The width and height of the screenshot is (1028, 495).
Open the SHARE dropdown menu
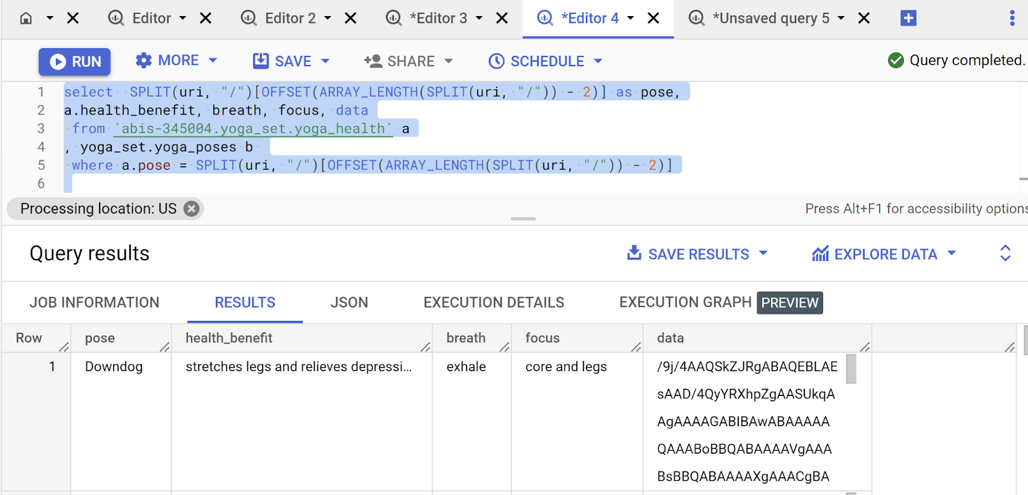coord(409,61)
